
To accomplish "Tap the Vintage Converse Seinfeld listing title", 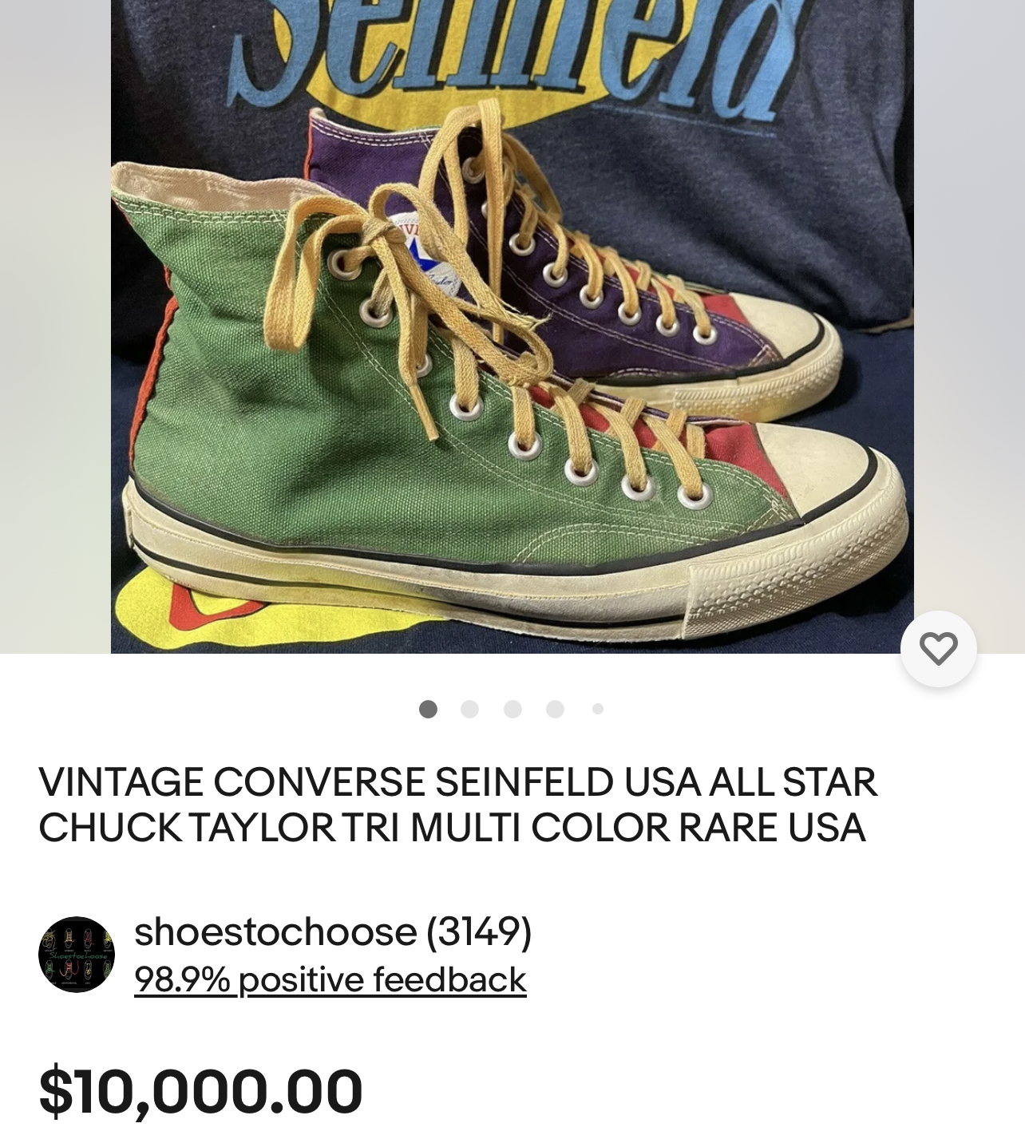I will click(x=458, y=805).
